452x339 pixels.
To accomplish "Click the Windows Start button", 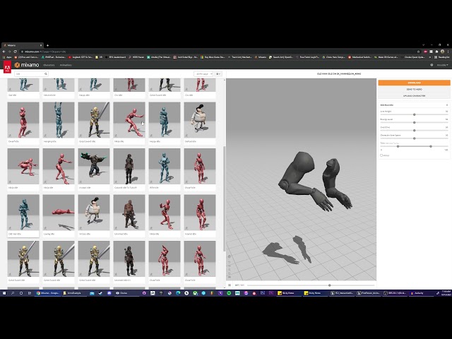I will 4,293.
